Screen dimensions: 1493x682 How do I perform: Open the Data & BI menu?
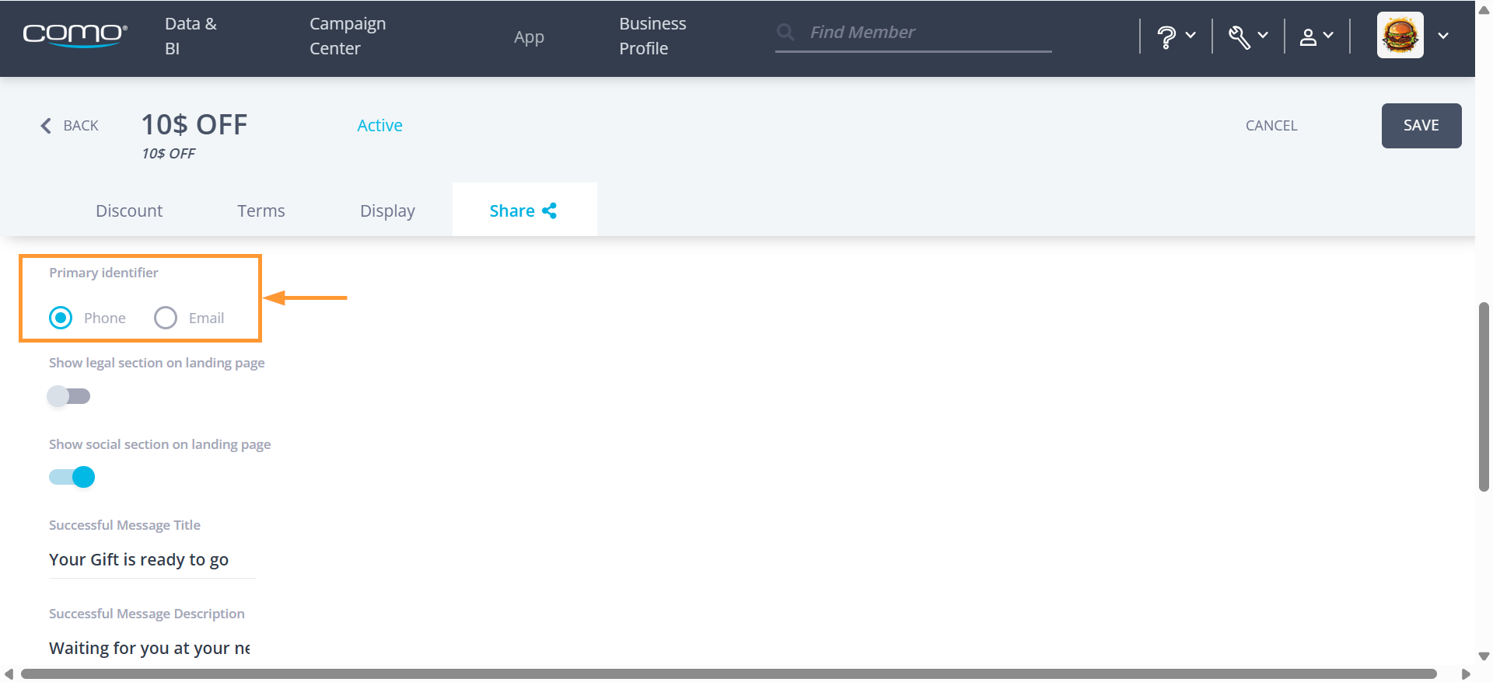tap(191, 36)
